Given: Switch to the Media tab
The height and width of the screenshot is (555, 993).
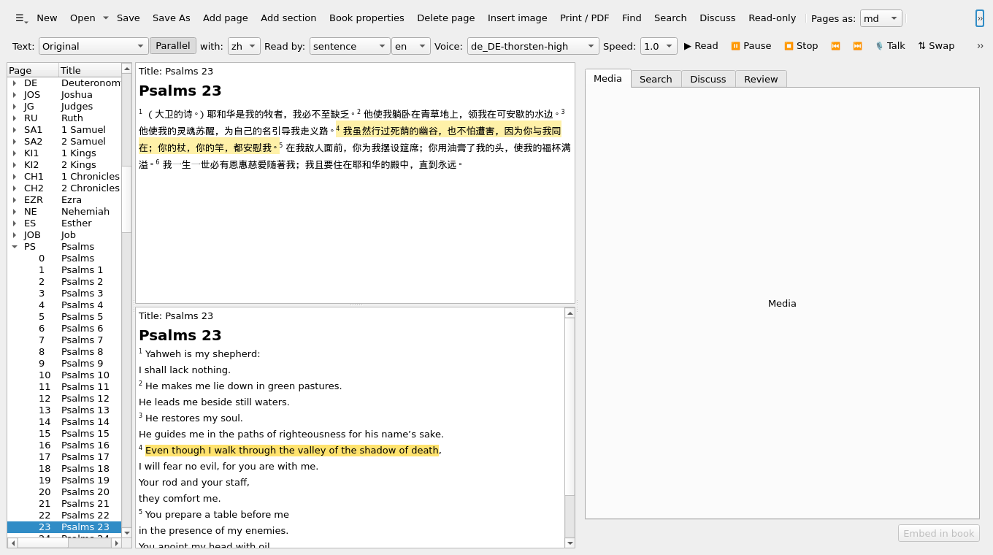Looking at the screenshot, I should tap(607, 78).
